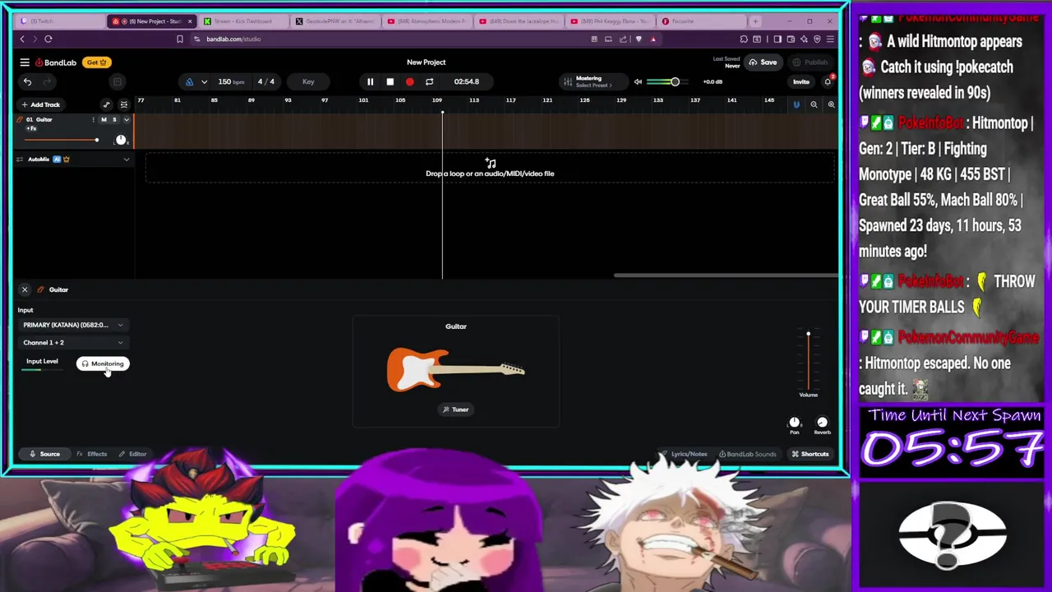Turn the Reverb knob
This screenshot has height=592, width=1052.
click(822, 423)
